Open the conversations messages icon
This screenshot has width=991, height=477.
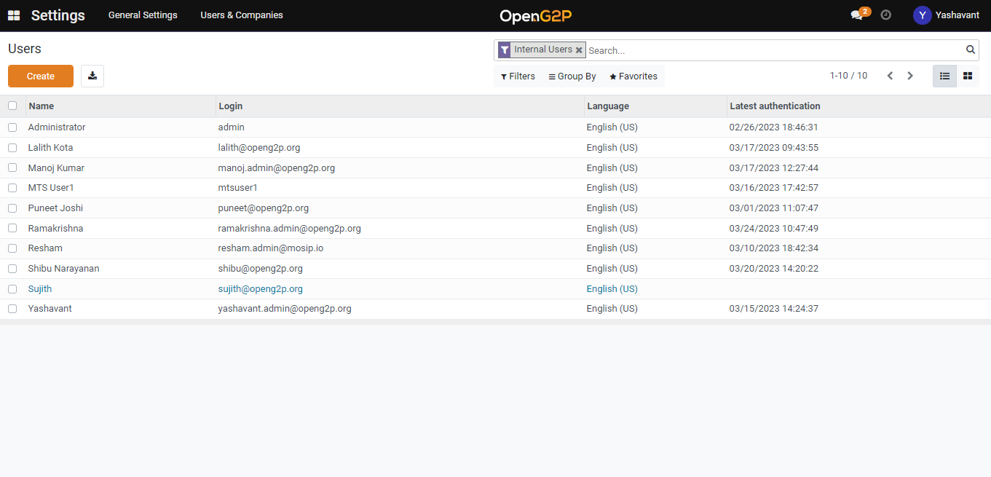pos(857,15)
